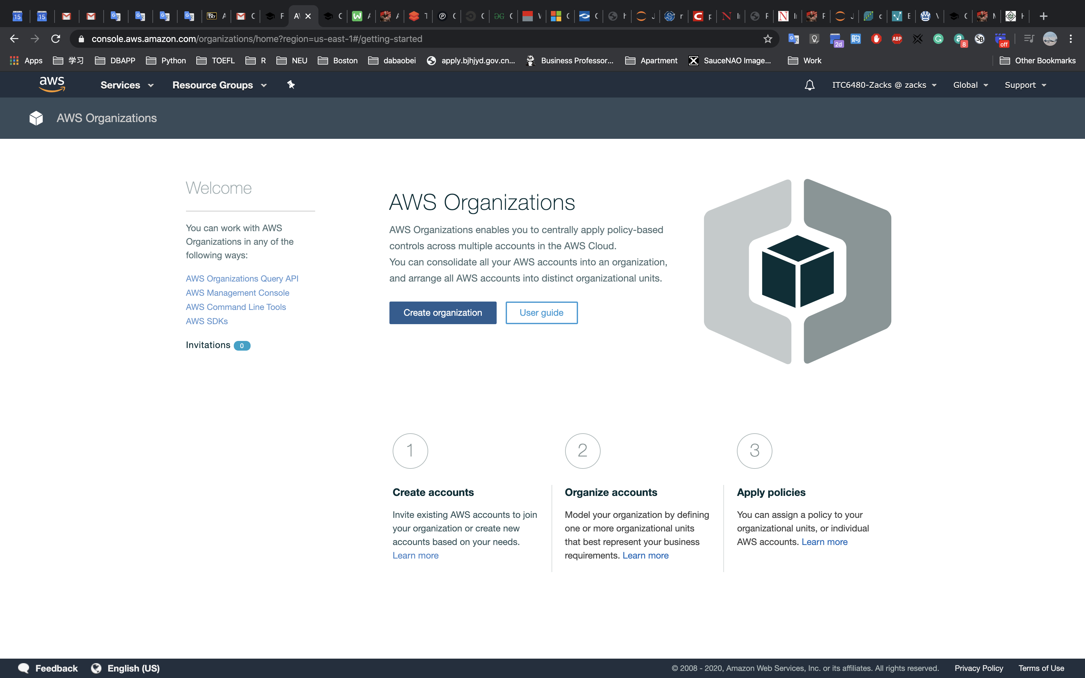Viewport: 1085px width, 678px height.
Task: Click the pin shortcut icon in navbar
Action: (x=291, y=85)
